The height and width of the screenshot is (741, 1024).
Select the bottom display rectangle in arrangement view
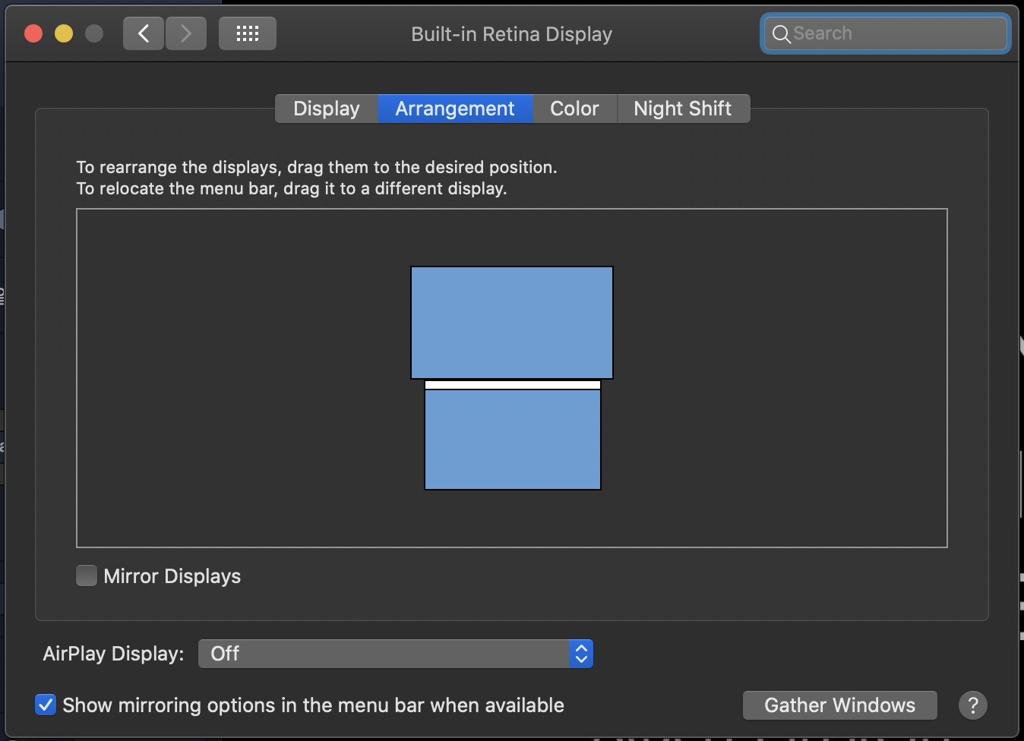[x=513, y=439]
